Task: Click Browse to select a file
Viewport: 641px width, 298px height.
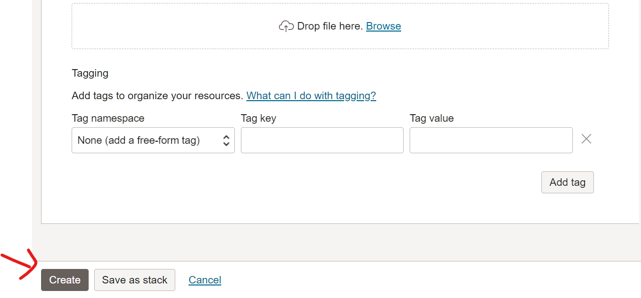Action: (x=384, y=26)
